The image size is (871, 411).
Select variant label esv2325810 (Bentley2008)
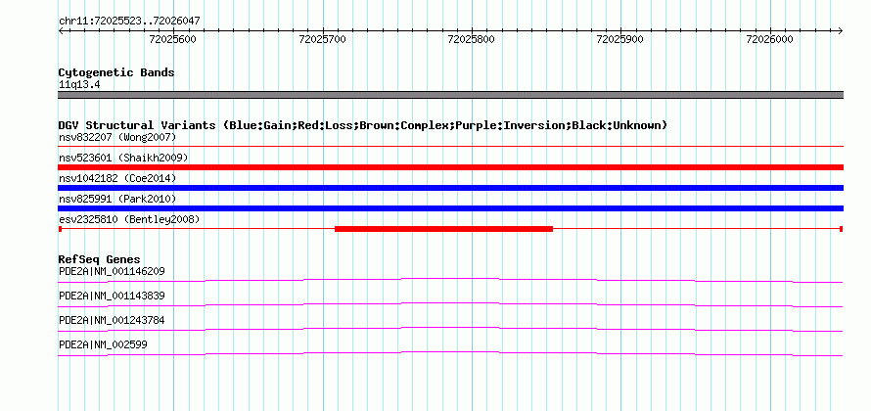pyautogui.click(x=129, y=219)
